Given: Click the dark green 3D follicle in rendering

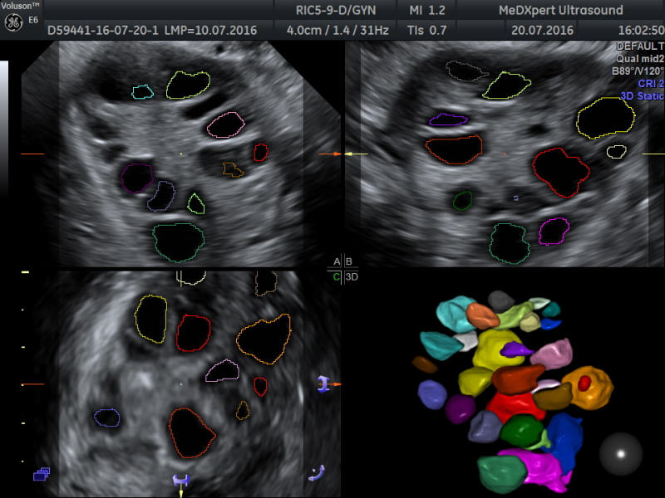Looking at the screenshot, I should [x=524, y=431].
